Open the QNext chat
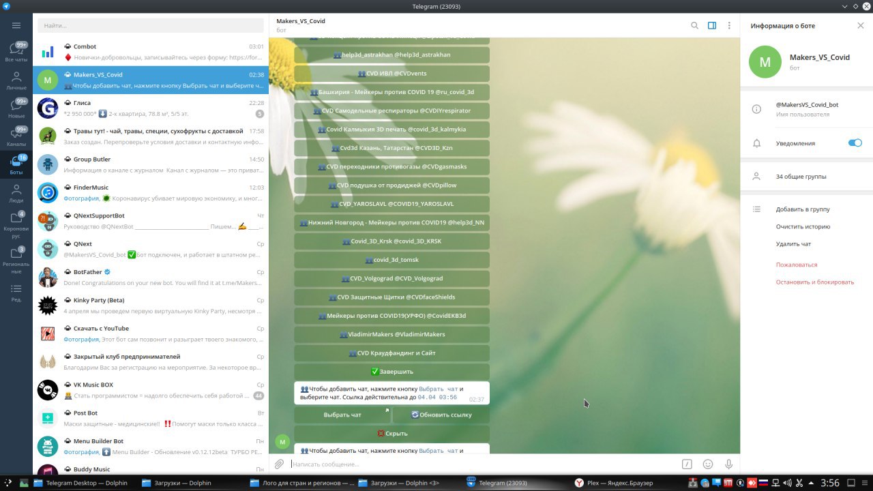The width and height of the screenshot is (873, 491). tap(151, 249)
